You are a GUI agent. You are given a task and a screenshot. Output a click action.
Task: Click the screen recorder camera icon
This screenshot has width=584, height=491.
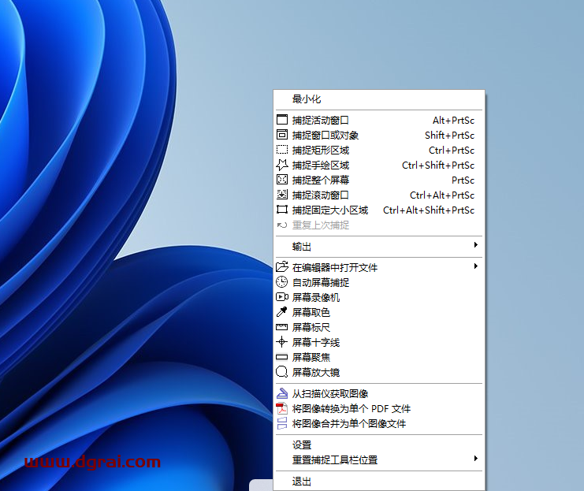pos(282,297)
